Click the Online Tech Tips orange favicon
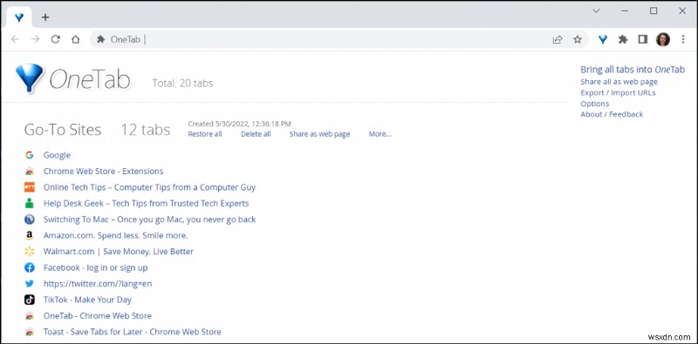 pyautogui.click(x=30, y=187)
